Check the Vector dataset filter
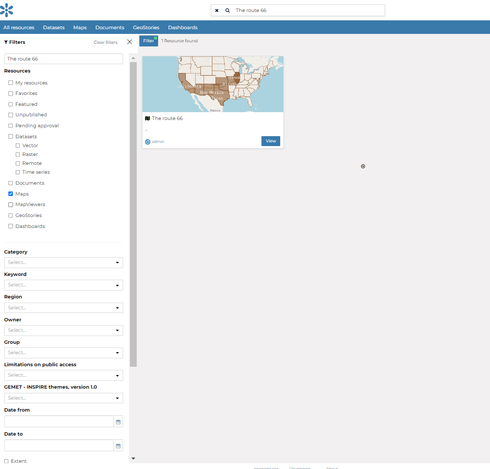This screenshot has height=469, width=490. point(17,145)
